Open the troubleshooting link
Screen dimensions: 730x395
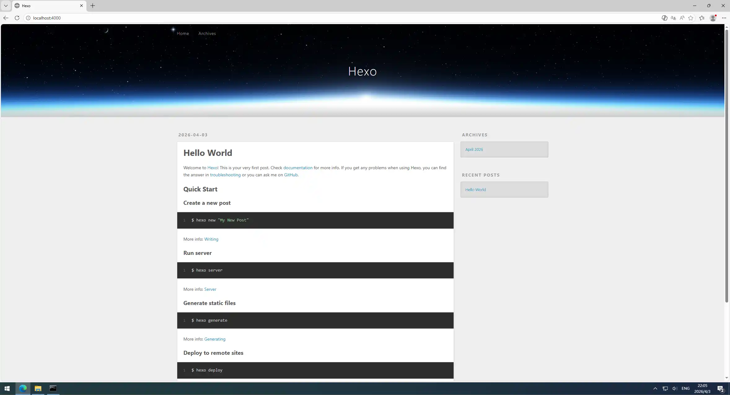(225, 175)
